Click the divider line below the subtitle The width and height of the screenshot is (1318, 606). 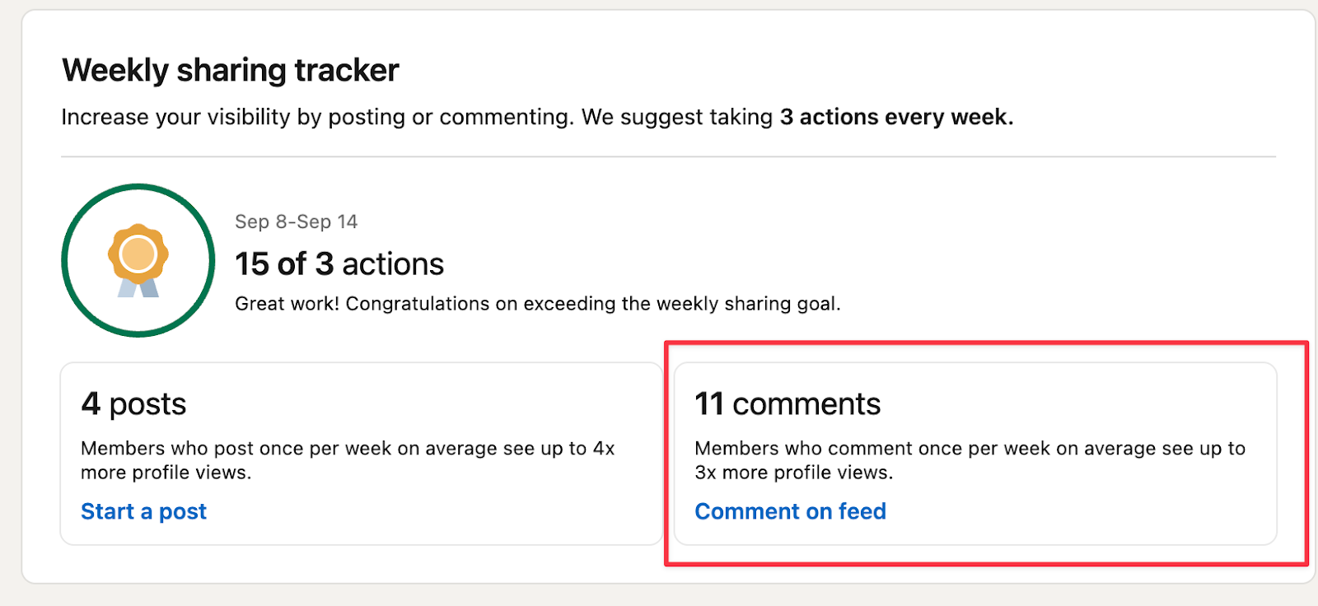(x=659, y=153)
